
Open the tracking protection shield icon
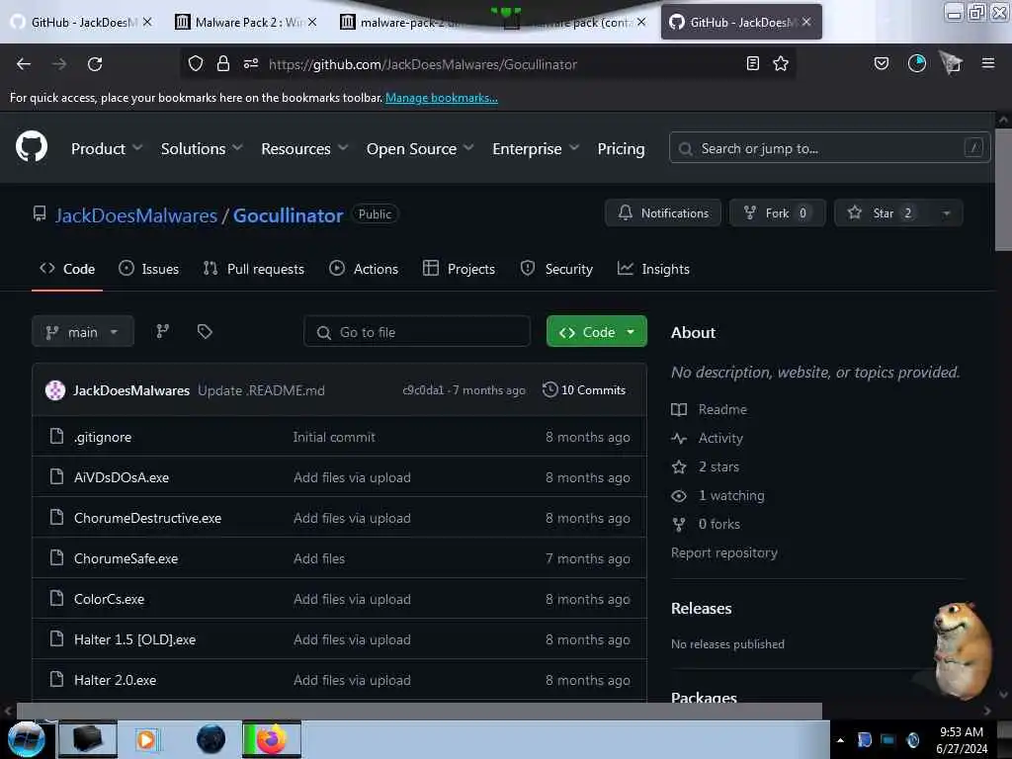[196, 63]
